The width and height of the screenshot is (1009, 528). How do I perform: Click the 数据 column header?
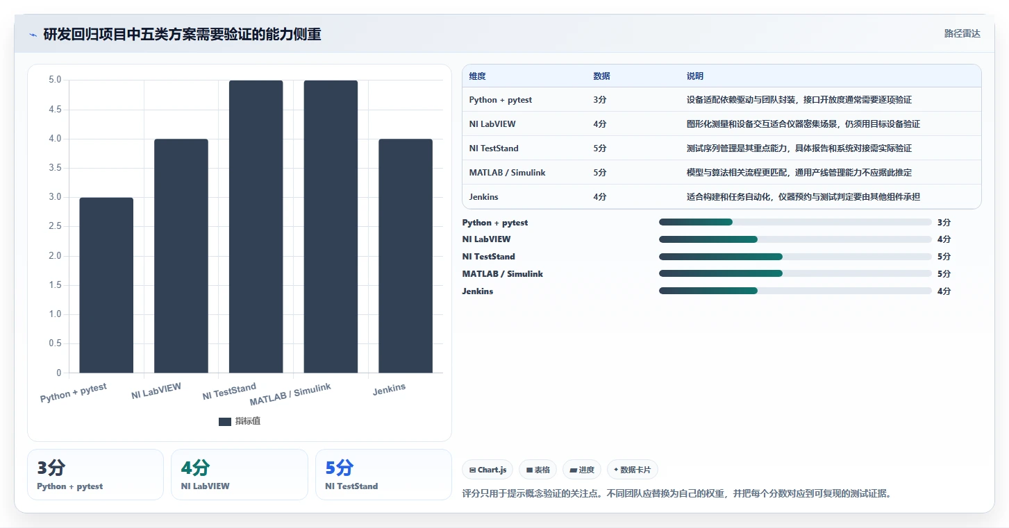[x=602, y=76]
